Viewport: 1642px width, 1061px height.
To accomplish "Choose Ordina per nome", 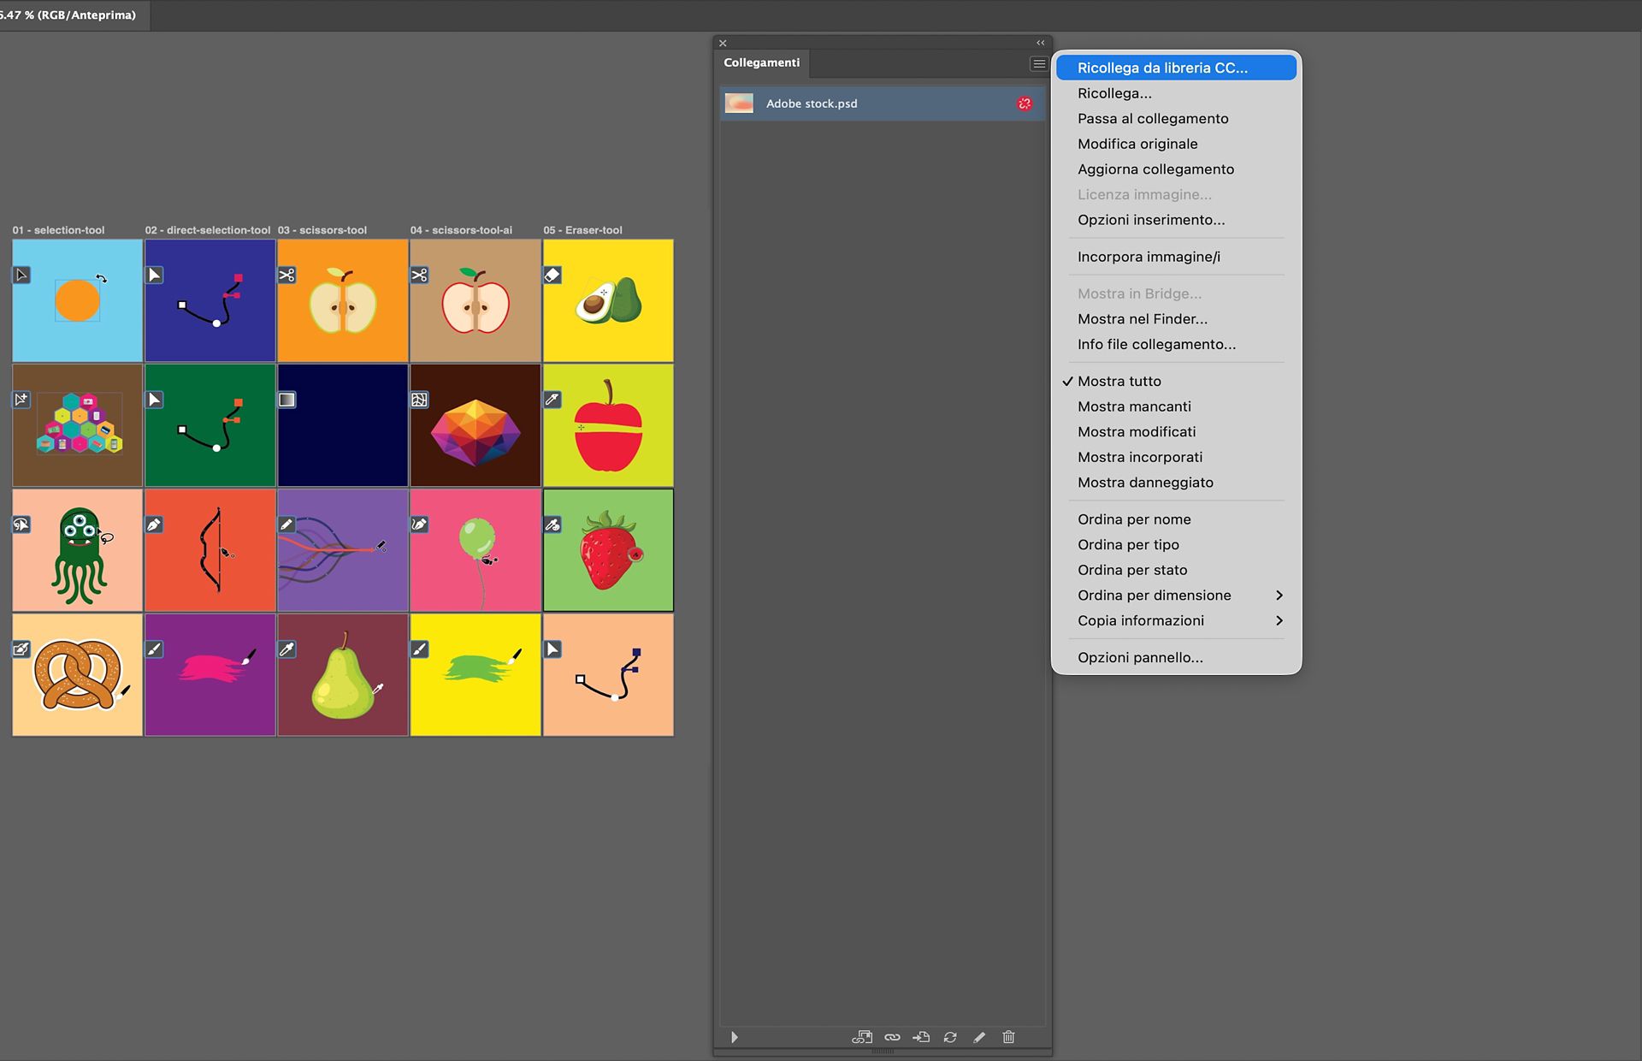I will click(x=1176, y=519).
